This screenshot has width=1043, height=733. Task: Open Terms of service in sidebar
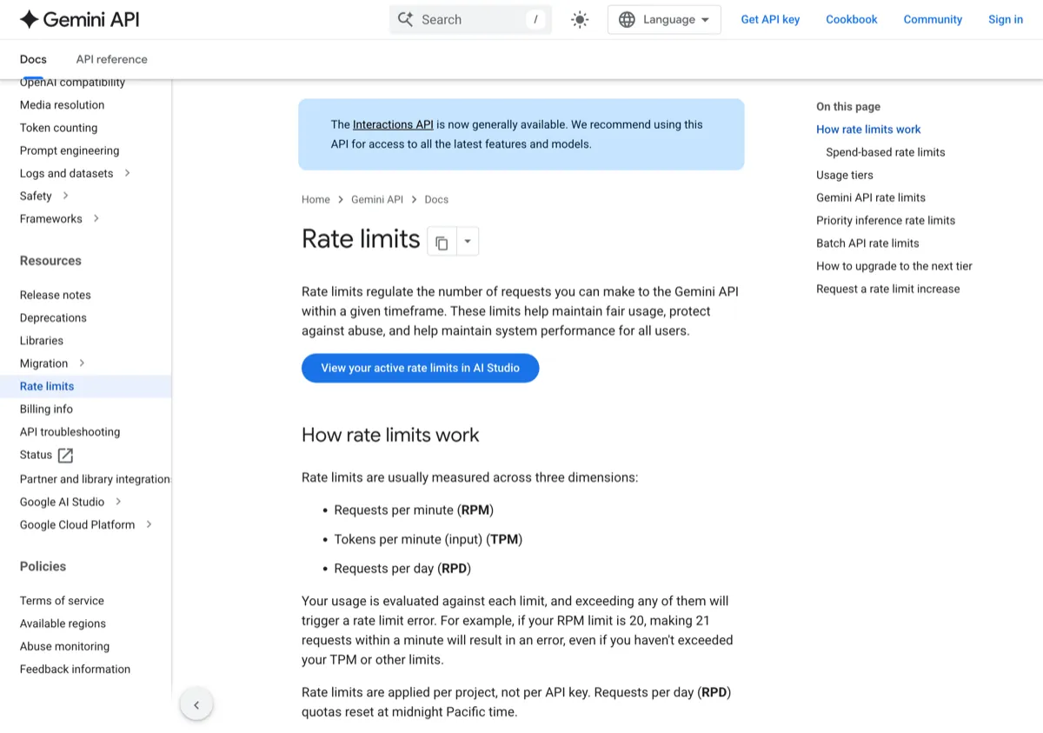coord(62,601)
